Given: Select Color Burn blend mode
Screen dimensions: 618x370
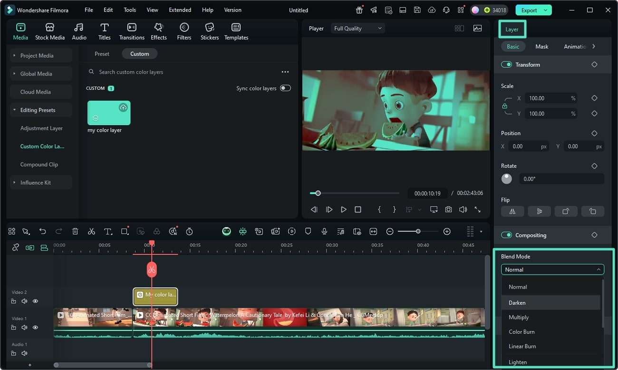Looking at the screenshot, I should (551, 332).
